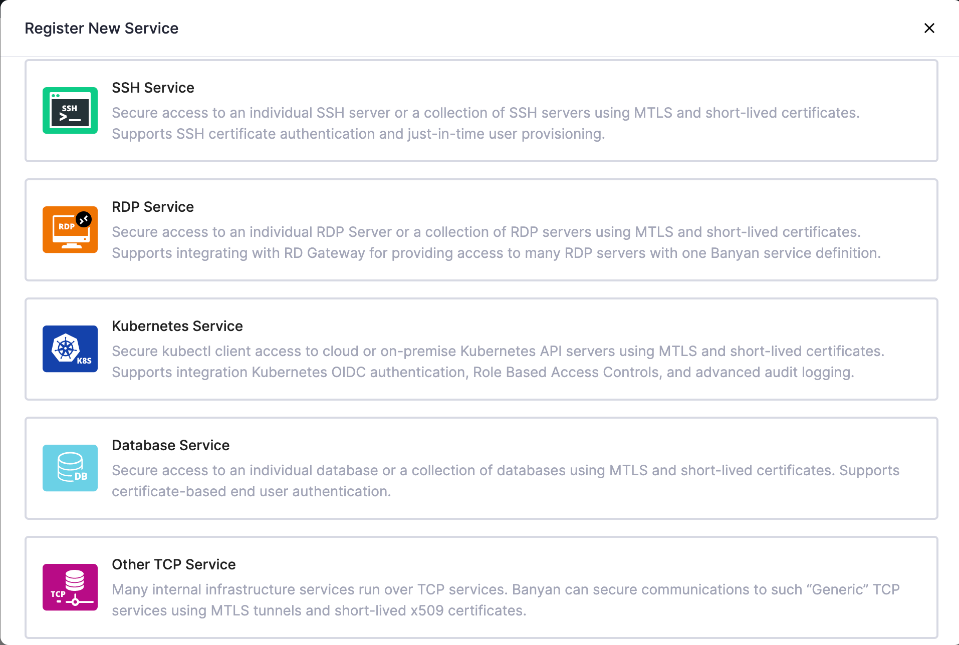This screenshot has height=645, width=959.
Task: Open the Database Service option title
Action: [170, 445]
